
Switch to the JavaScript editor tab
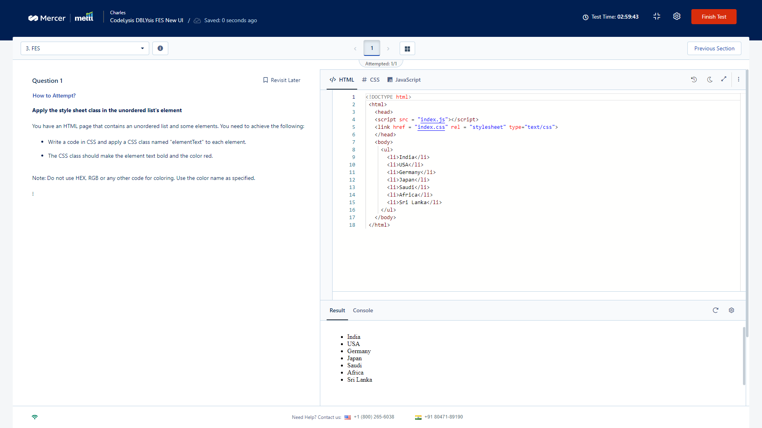tap(404, 80)
